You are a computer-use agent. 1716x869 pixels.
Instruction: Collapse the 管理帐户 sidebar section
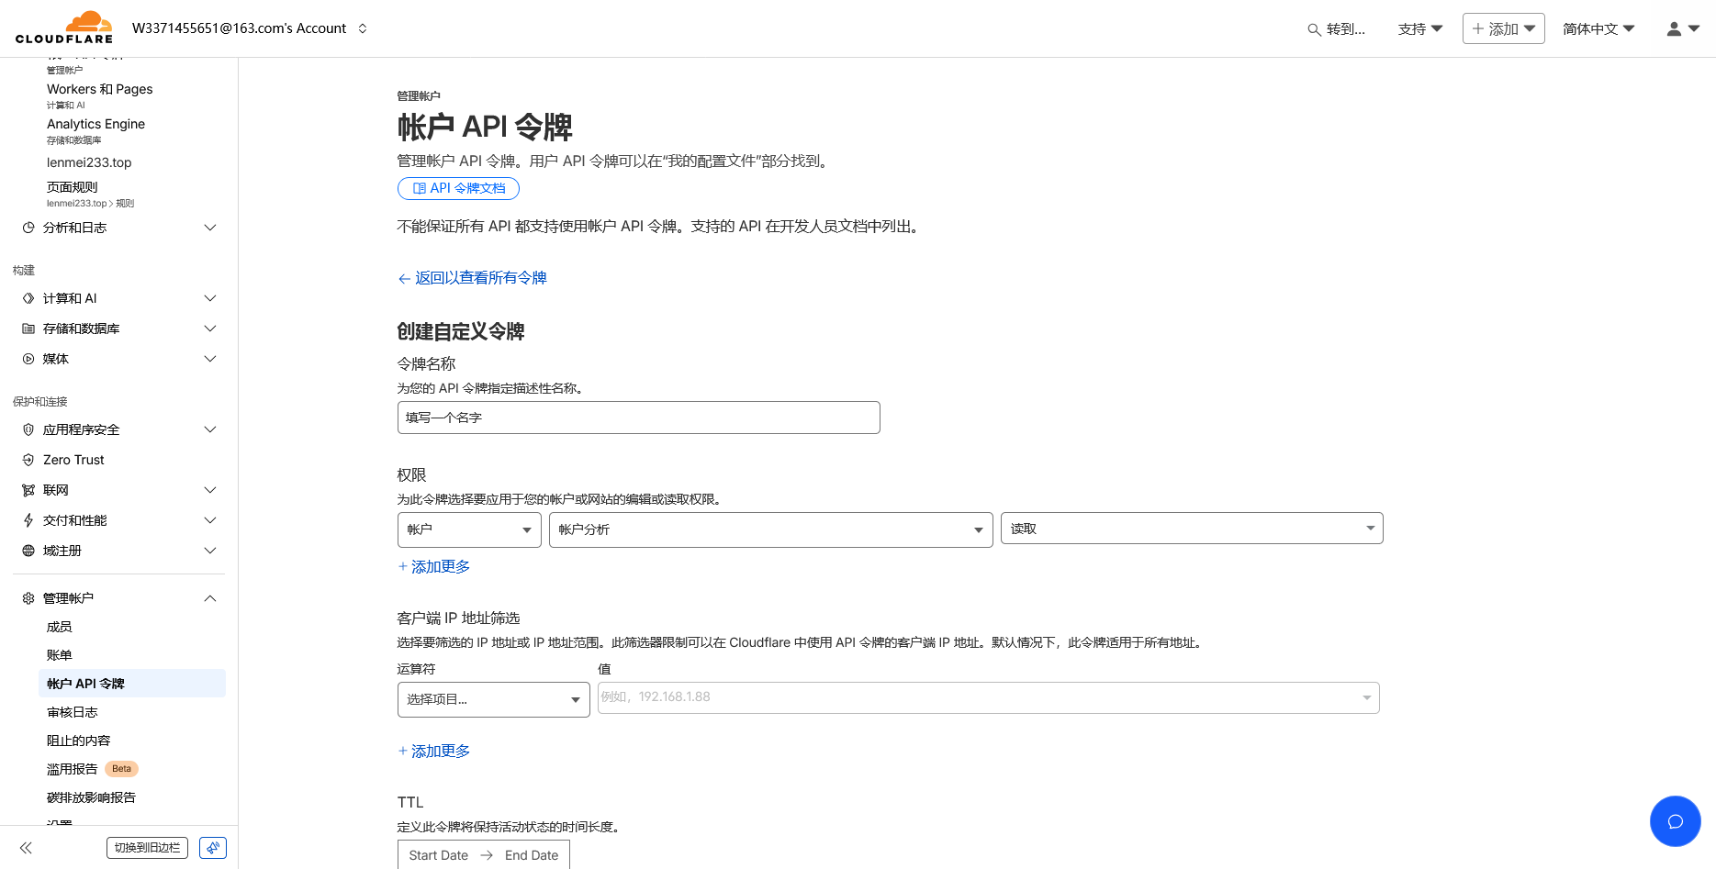point(209,597)
